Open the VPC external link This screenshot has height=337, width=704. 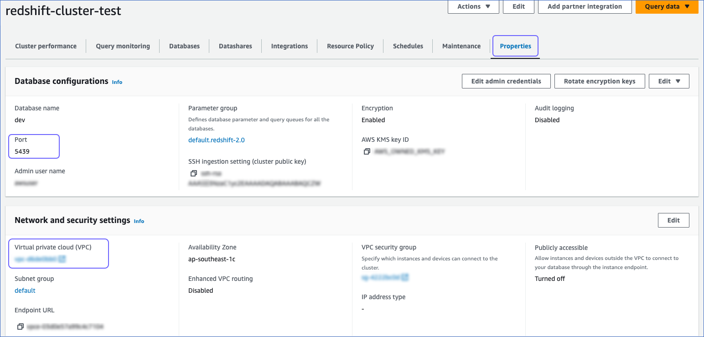pyautogui.click(x=62, y=259)
